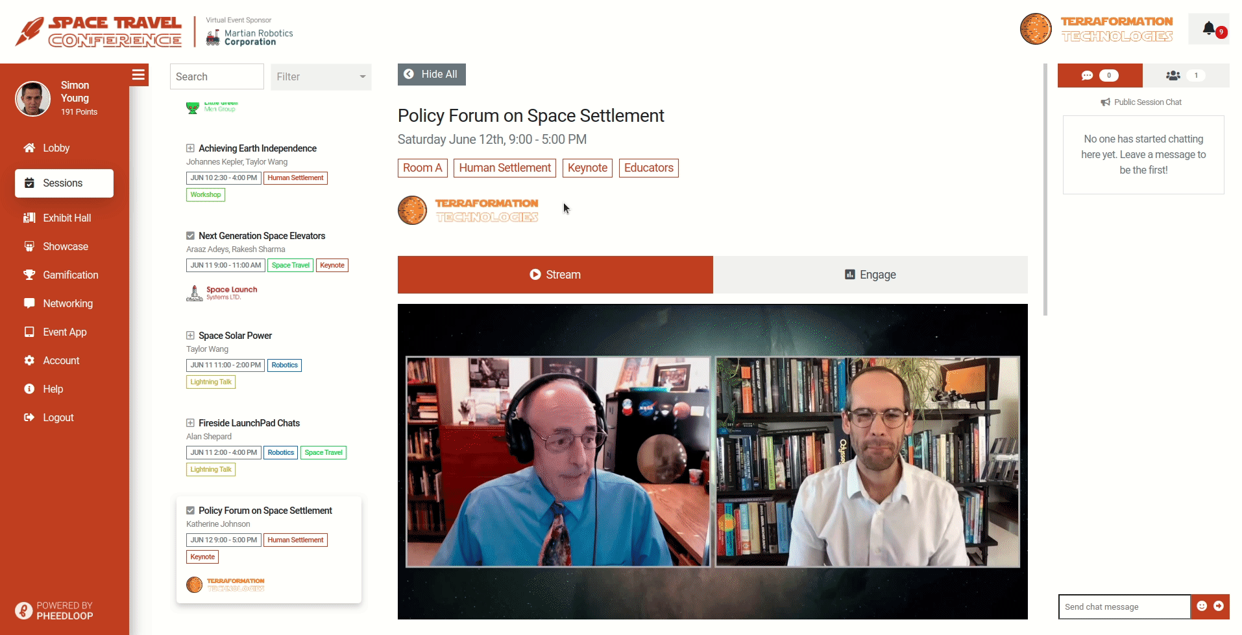This screenshot has width=1242, height=635.
Task: Expand the Space Solar Power session
Action: pyautogui.click(x=190, y=336)
